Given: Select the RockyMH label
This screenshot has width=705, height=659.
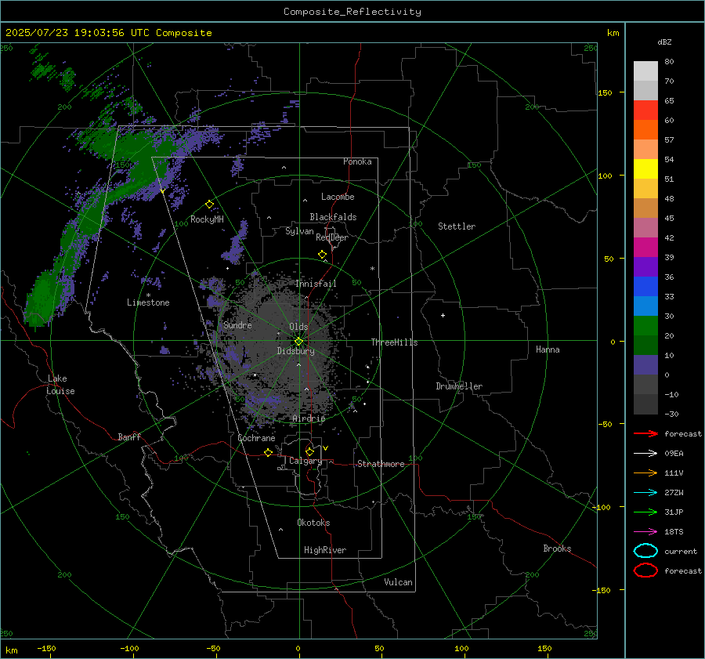Looking at the screenshot, I should tap(207, 219).
